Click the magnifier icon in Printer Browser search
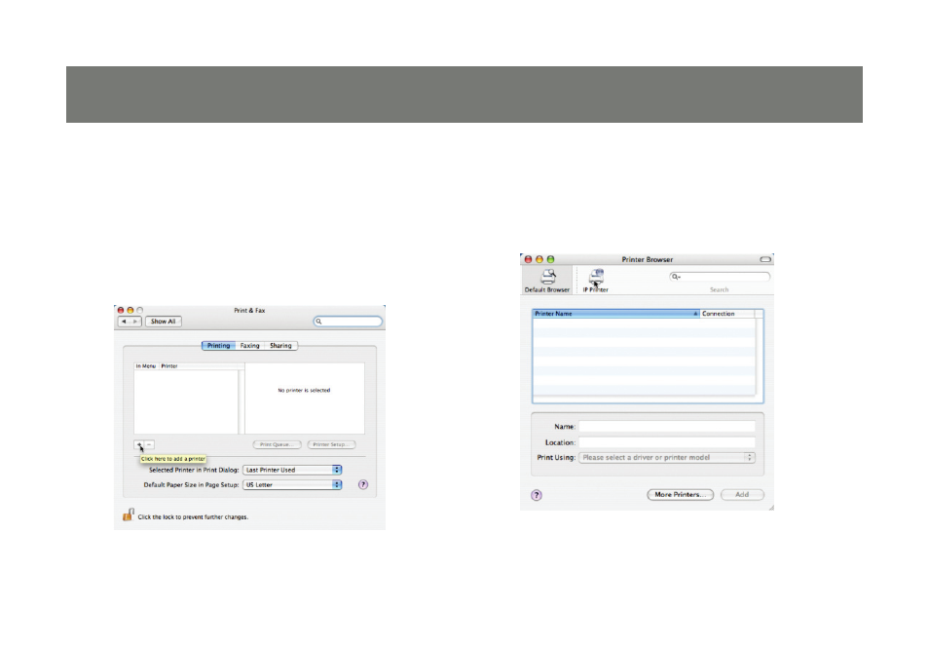Image resolution: width=929 pixels, height=647 pixels. (675, 277)
